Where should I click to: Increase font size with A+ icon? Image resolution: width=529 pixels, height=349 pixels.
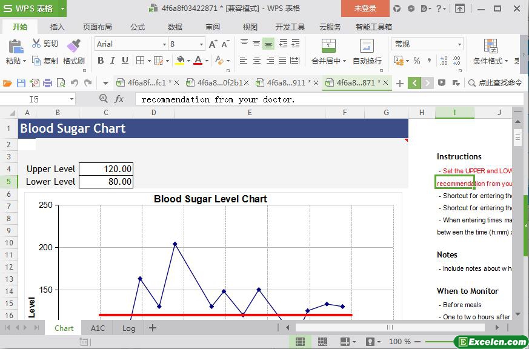tap(213, 44)
